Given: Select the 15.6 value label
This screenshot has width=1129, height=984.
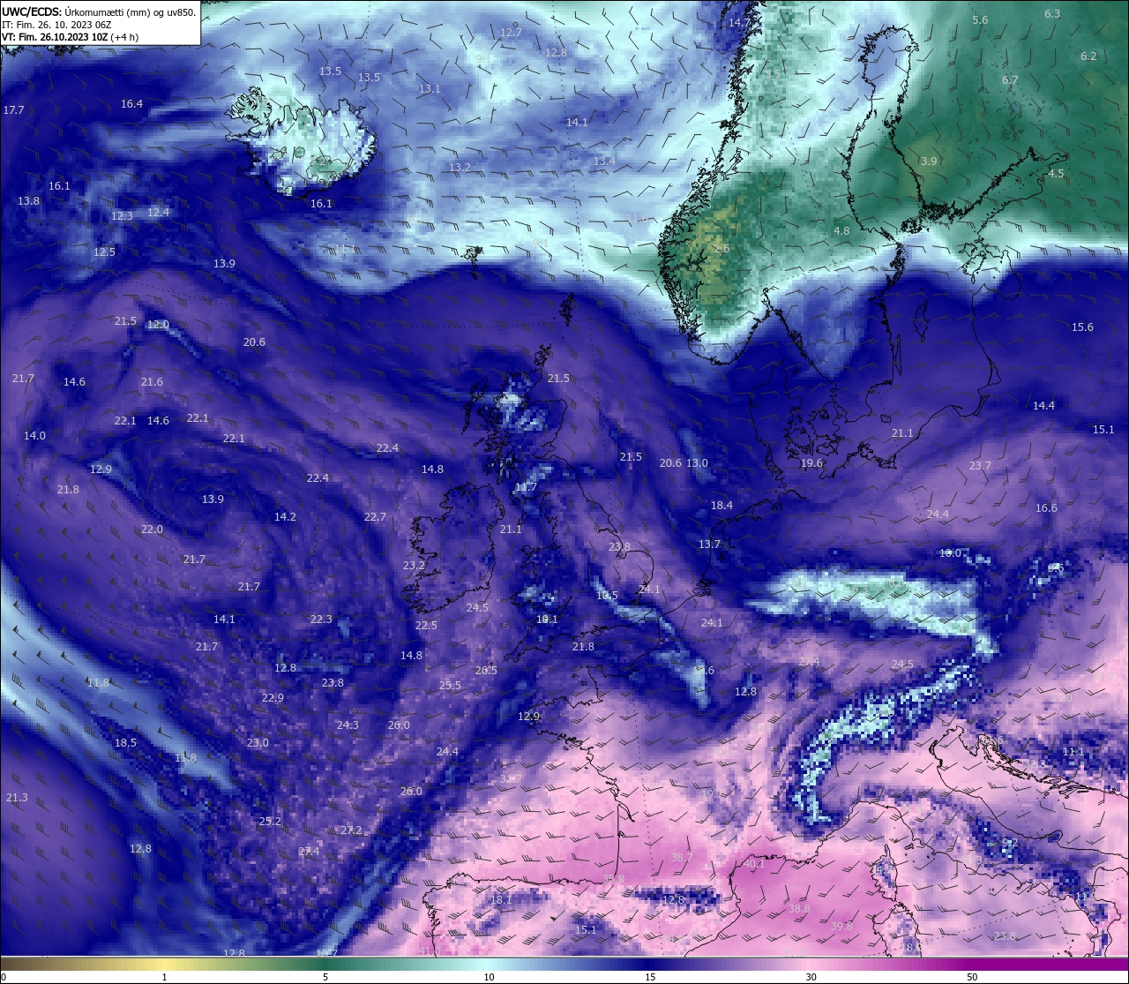Looking at the screenshot, I should [x=1082, y=327].
